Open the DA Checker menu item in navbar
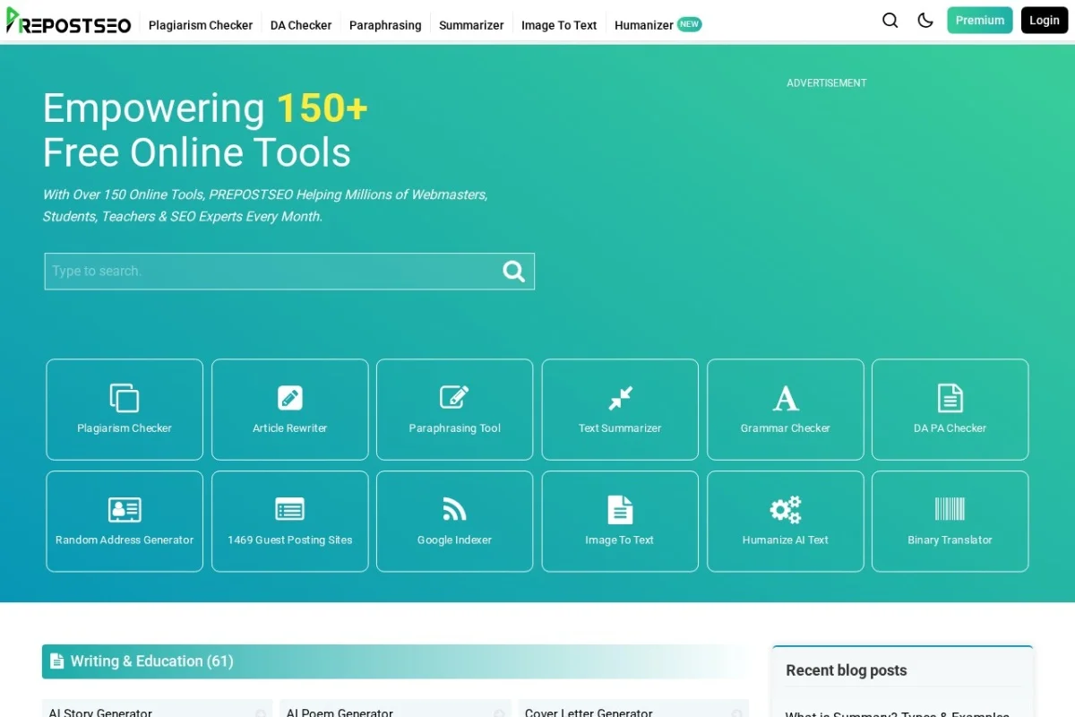Viewport: 1075px width, 717px height. tap(301, 25)
